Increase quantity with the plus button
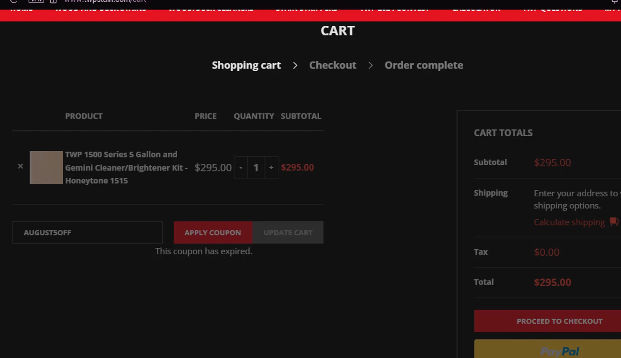Screen dimensions: 621x358 click(271, 167)
